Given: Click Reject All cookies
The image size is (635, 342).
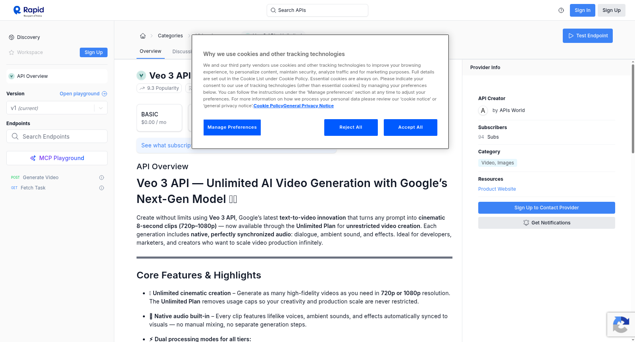Looking at the screenshot, I should pos(351,128).
